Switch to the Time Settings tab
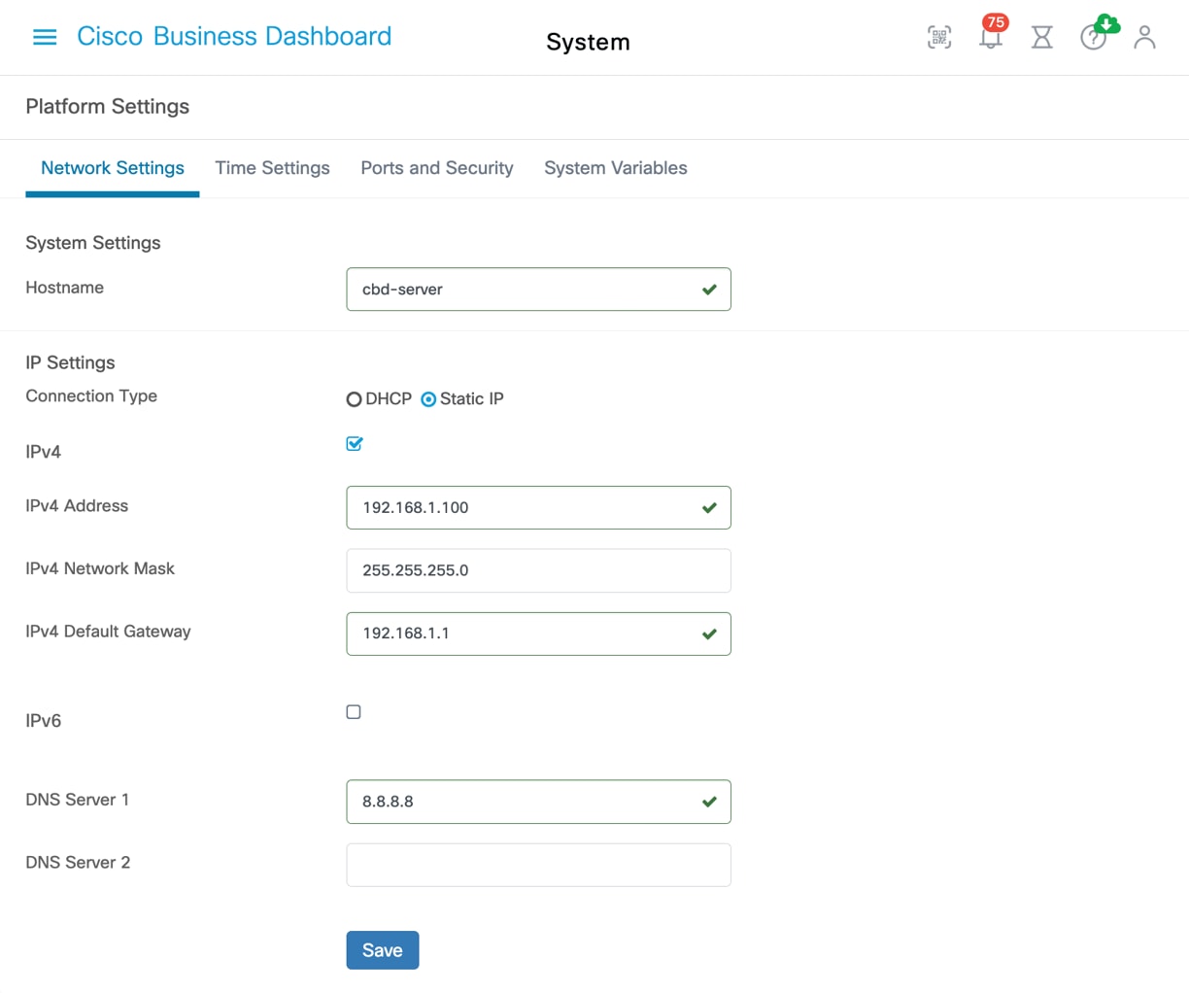Viewport: 1189px width, 993px height. point(273,168)
